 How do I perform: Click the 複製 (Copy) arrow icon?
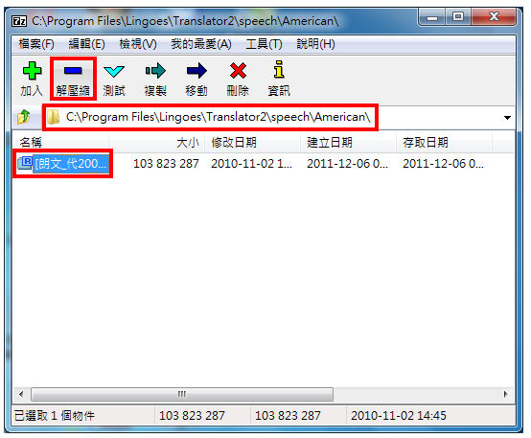click(x=155, y=71)
